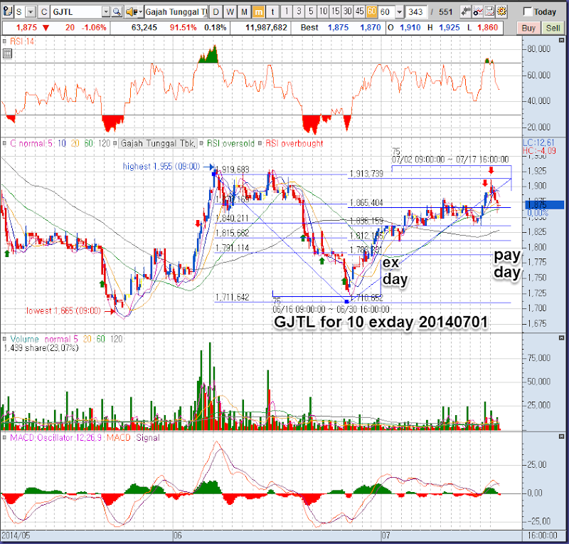
Task: Select the 45 minute interval
Action: (360, 11)
